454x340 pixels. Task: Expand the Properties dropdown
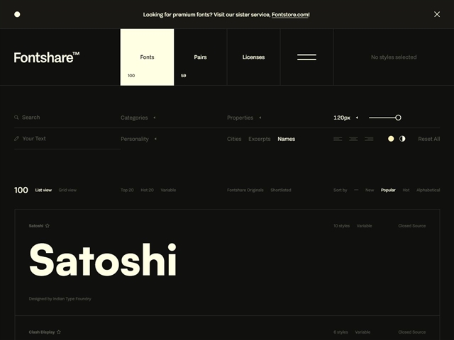(244, 118)
